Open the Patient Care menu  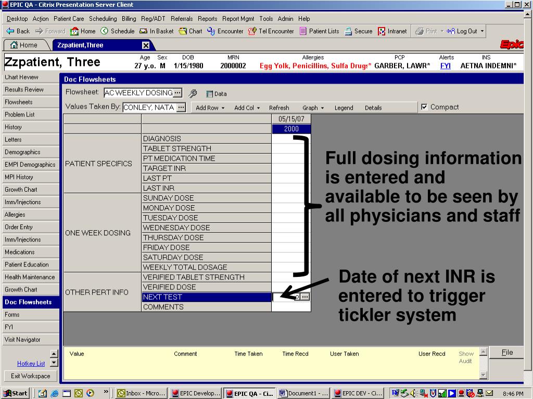[x=69, y=19]
